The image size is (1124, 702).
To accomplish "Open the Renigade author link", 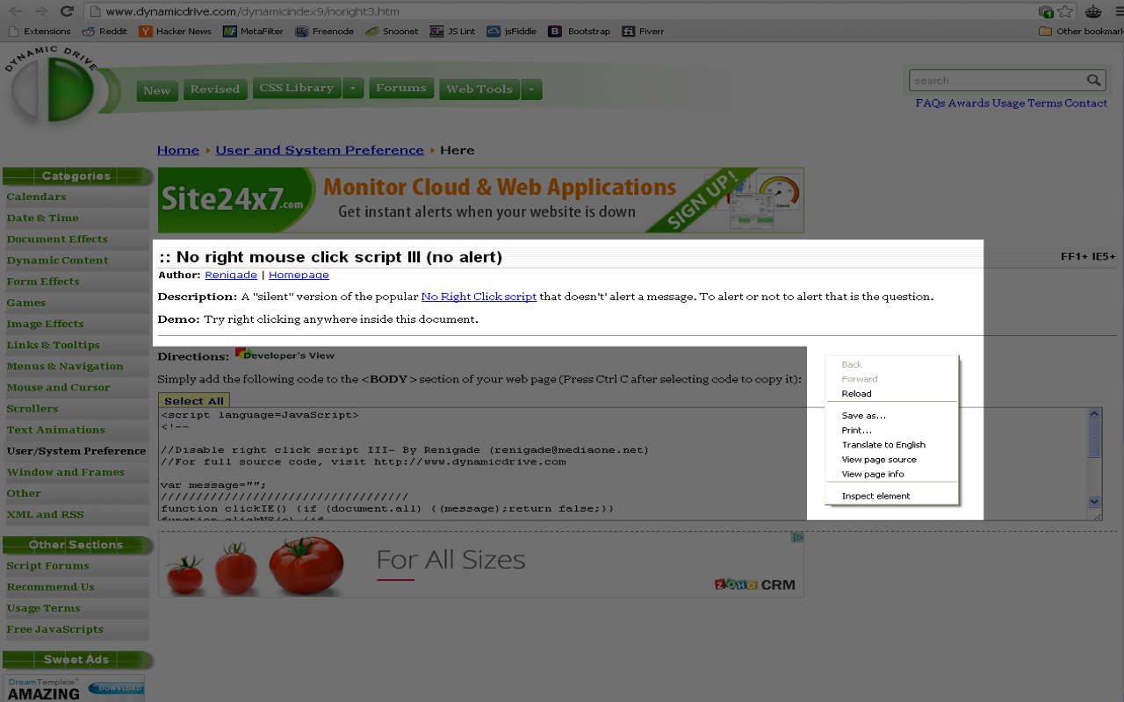I will 231,275.
